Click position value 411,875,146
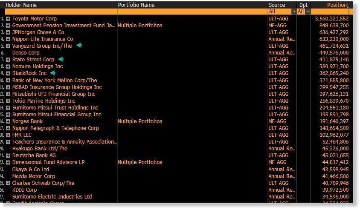Viewport: 360px width, 210px height. point(334,60)
